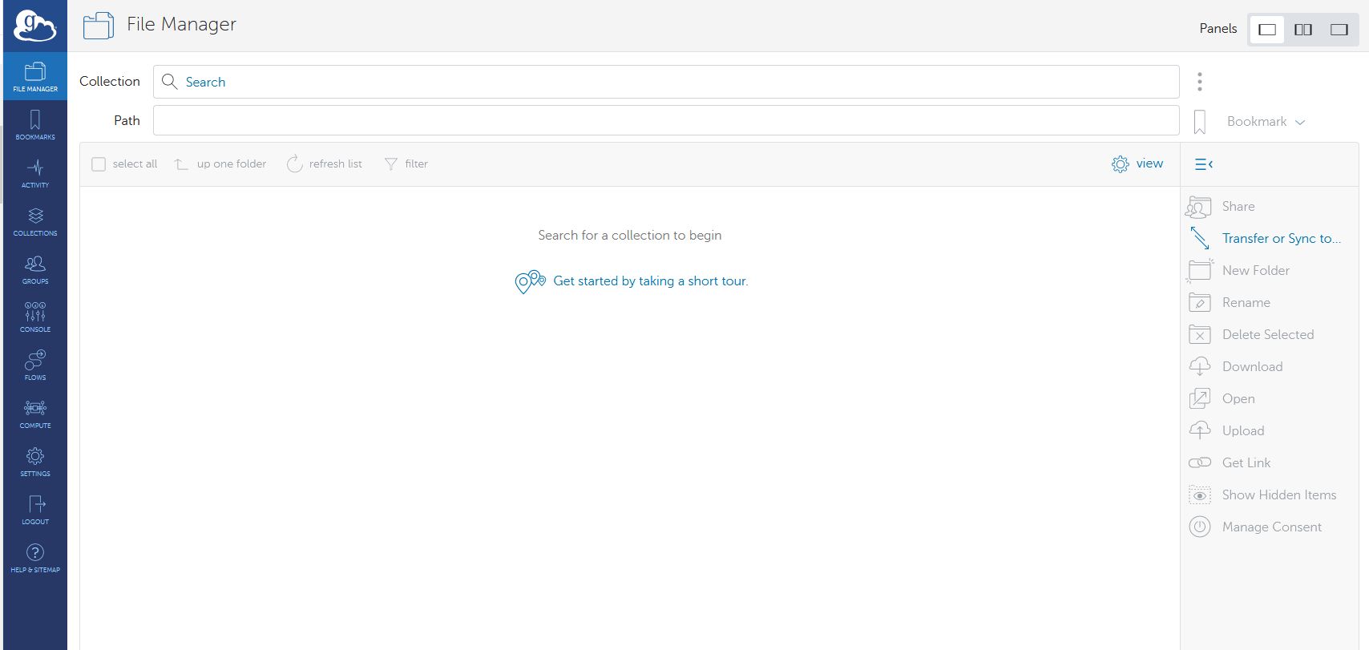This screenshot has width=1369, height=650.
Task: Expand the Bookmark dropdown
Action: pos(1266,122)
